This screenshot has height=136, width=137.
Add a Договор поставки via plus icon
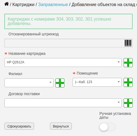coord(128,103)
